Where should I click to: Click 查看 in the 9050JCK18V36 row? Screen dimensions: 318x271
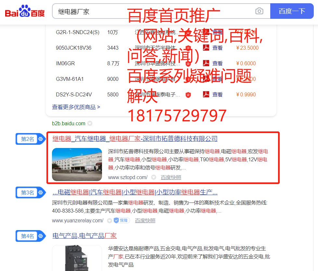pyautogui.click(x=217, y=48)
